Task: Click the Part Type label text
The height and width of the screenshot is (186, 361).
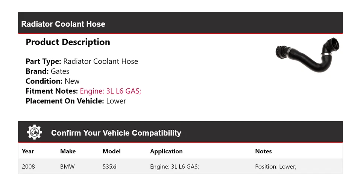Action: [x=43, y=61]
